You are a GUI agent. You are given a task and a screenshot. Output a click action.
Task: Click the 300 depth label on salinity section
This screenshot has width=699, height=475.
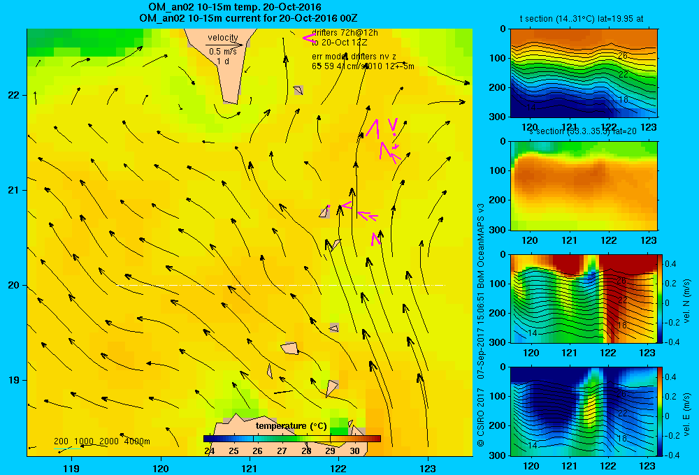[498, 230]
